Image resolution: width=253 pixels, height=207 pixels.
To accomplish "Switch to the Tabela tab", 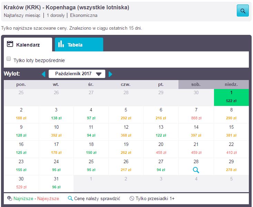I will click(x=79, y=45).
